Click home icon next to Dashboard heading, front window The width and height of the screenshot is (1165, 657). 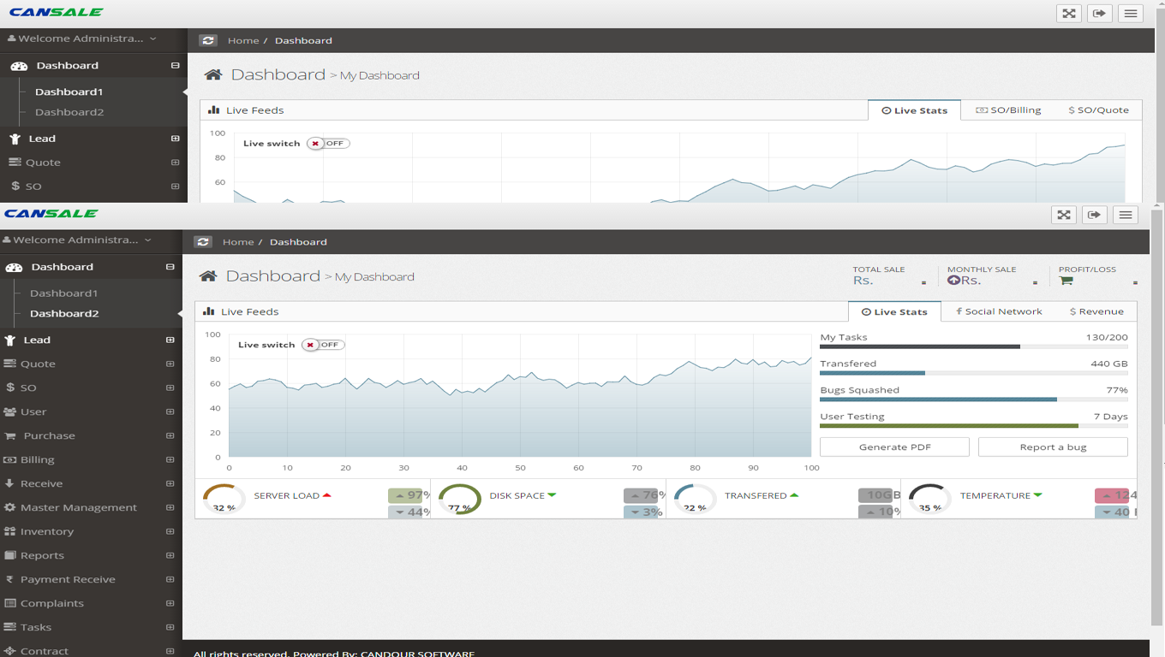208,276
